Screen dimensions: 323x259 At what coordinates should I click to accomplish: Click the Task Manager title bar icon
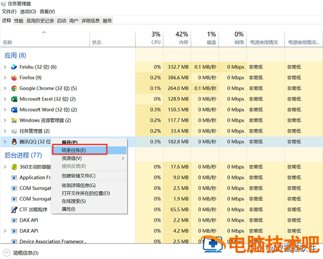pos(4,4)
